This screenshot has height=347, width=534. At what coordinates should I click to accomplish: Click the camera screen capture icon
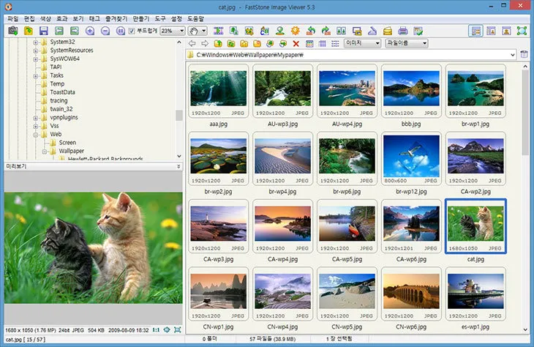pos(12,31)
